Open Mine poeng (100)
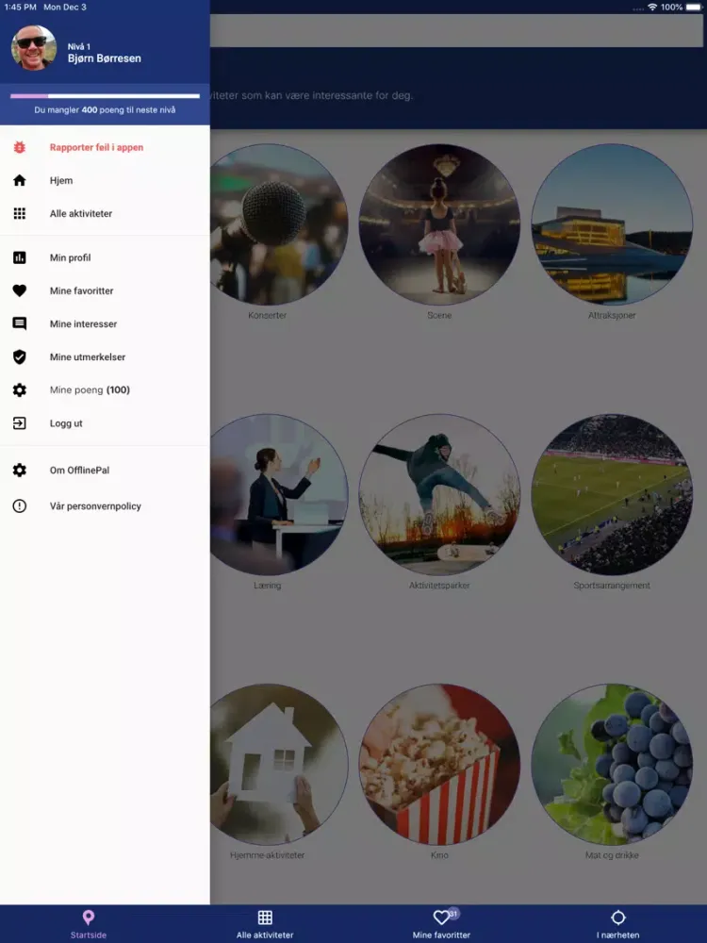The width and height of the screenshot is (707, 943). 105,389
